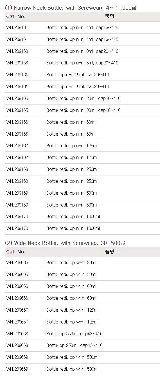Select the second WH.209164 catalog number

[x=17, y=86]
